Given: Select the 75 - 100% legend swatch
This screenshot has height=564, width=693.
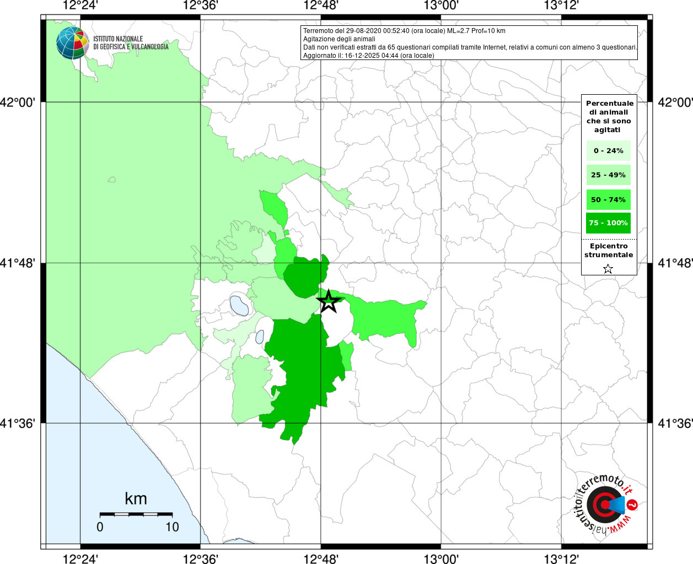Looking at the screenshot, I should coord(609,223).
